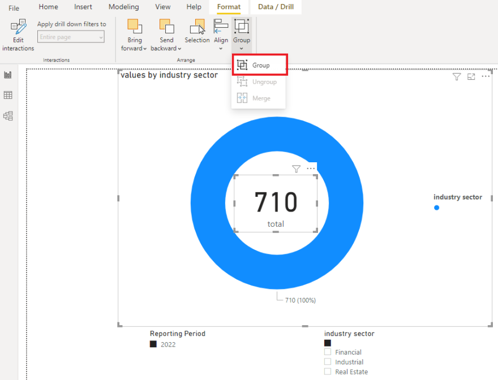Choose Ungroup from the dropdown menu
The height and width of the screenshot is (380, 498).
coord(259,82)
